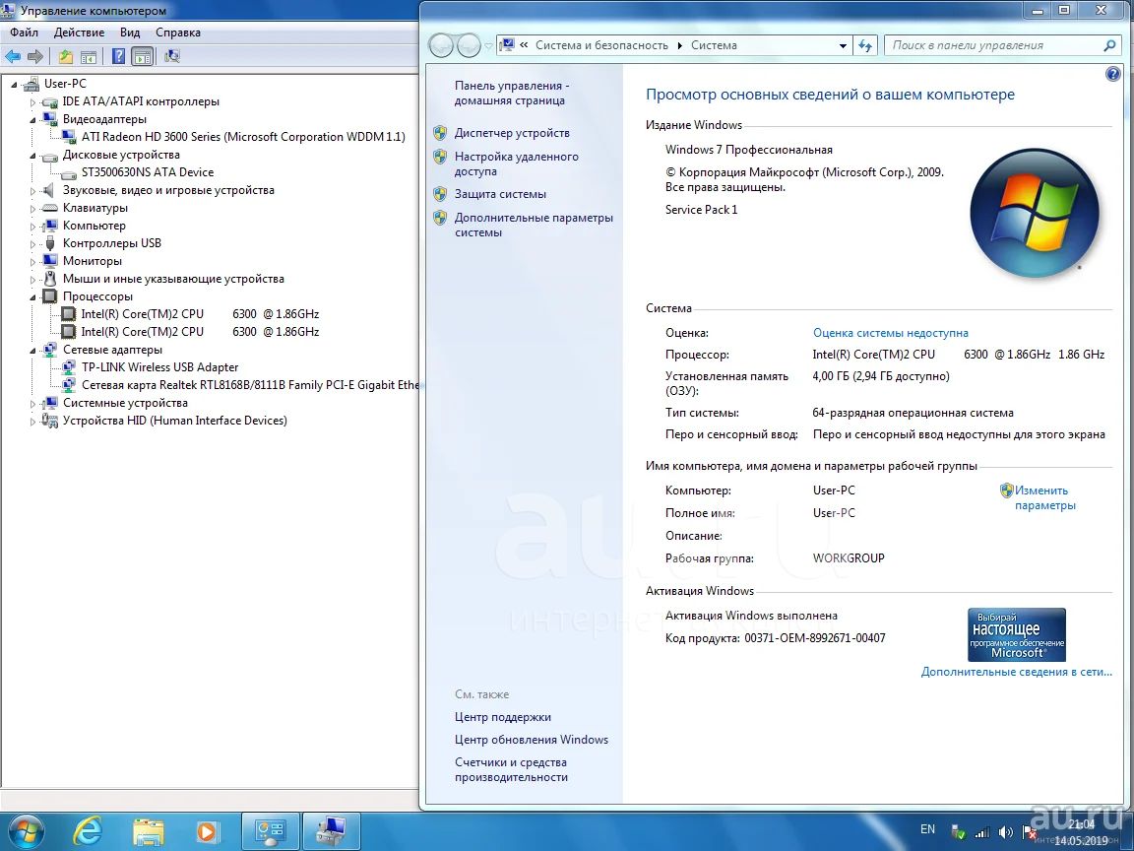Select the first Intel Core 2 CPU 6300 entry
This screenshot has width=1134, height=851.
tap(200, 314)
